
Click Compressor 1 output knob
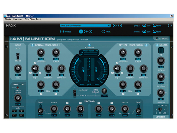56,53
